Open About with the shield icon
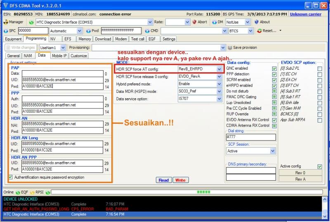 click(262, 22)
